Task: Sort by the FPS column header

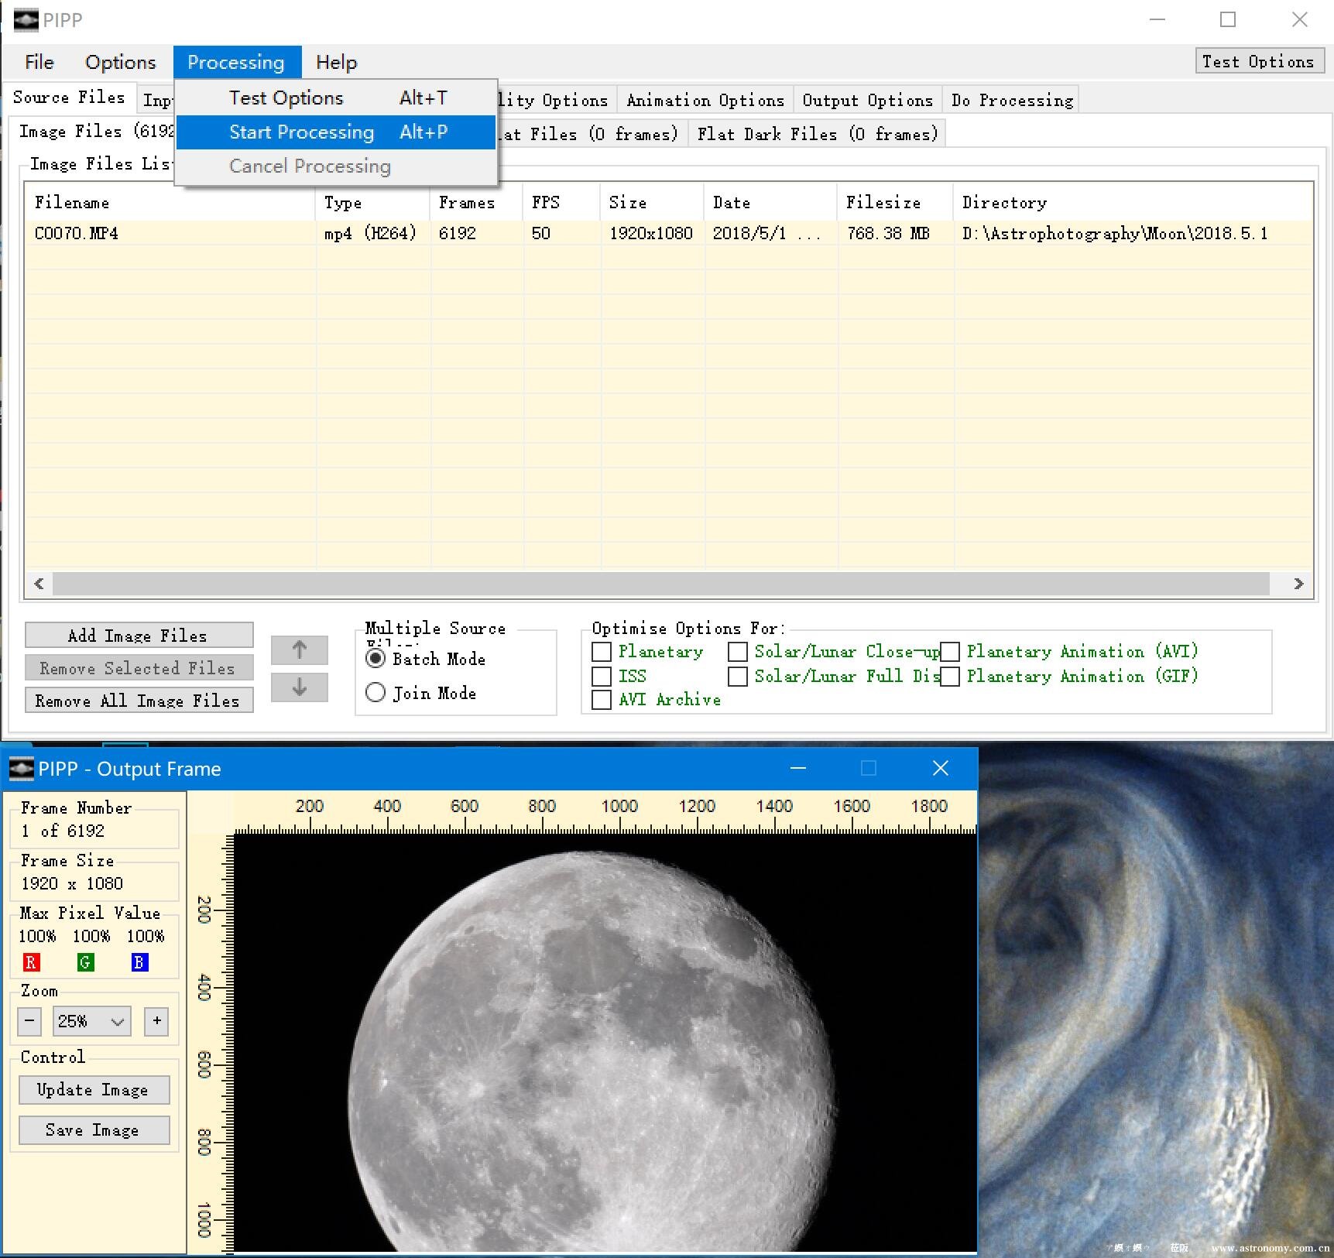Action: coord(561,203)
